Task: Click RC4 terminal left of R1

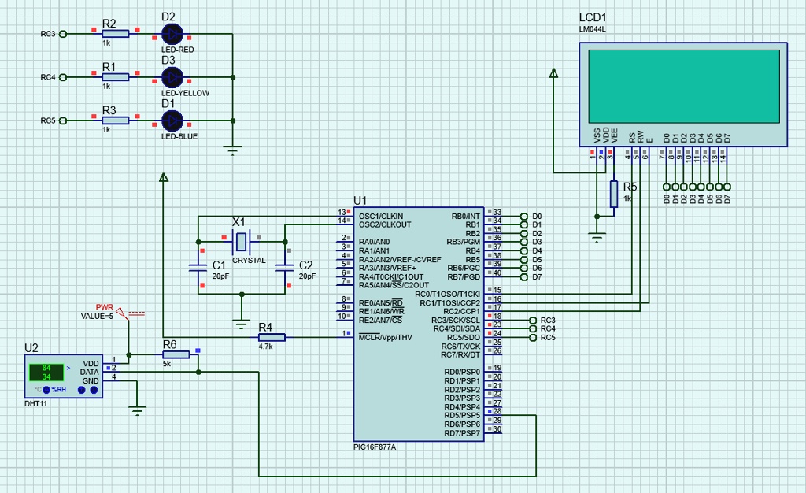Action: (x=63, y=77)
